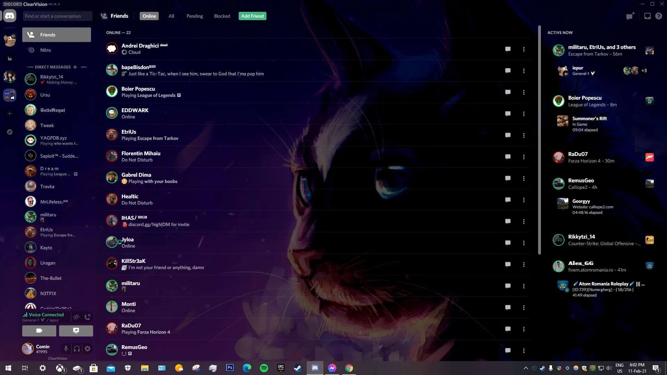Create DM with plus icon
667x375 pixels.
point(75,67)
